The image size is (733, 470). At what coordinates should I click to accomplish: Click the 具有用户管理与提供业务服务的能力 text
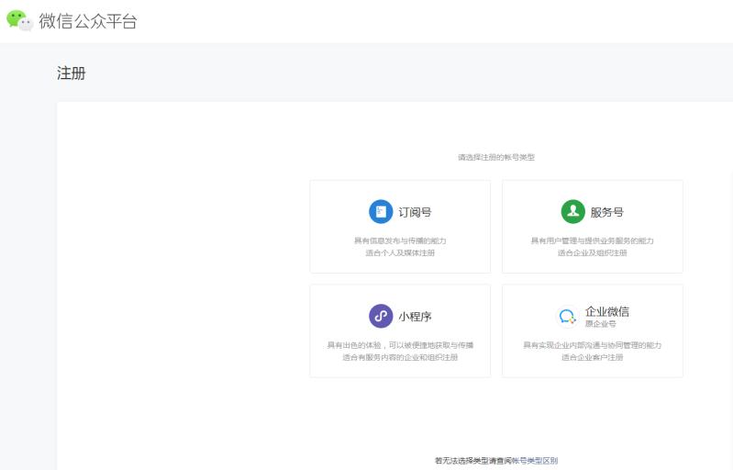(592, 241)
